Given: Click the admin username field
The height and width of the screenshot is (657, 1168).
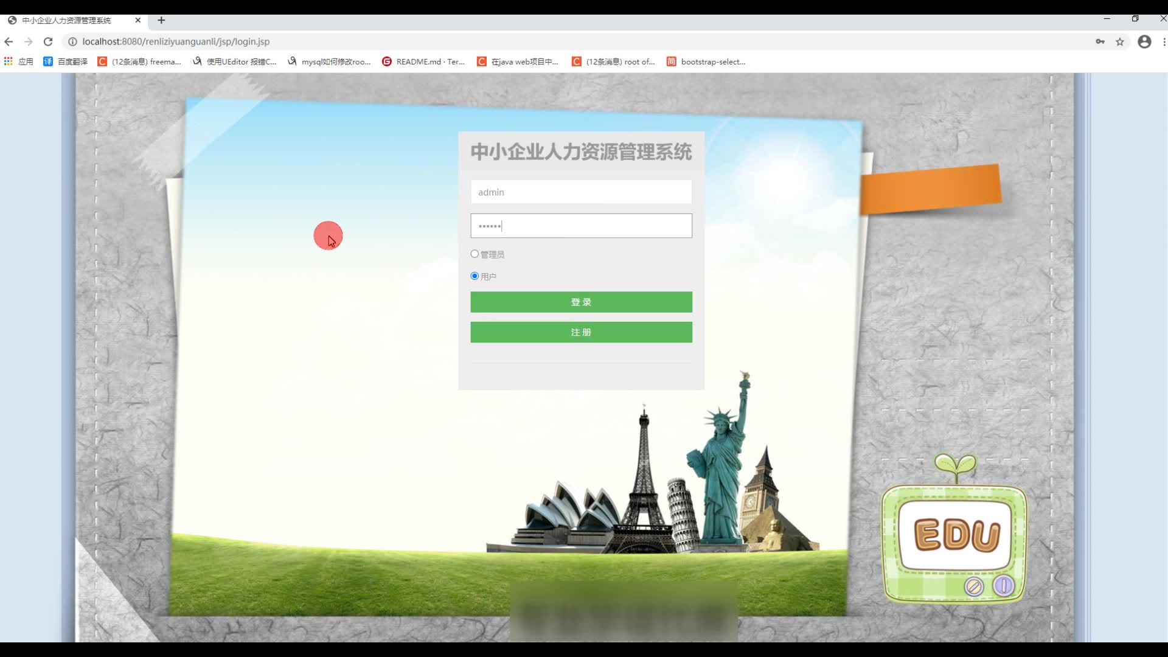Looking at the screenshot, I should tap(581, 192).
